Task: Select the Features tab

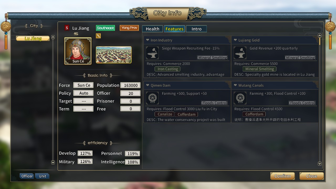Action: click(174, 29)
